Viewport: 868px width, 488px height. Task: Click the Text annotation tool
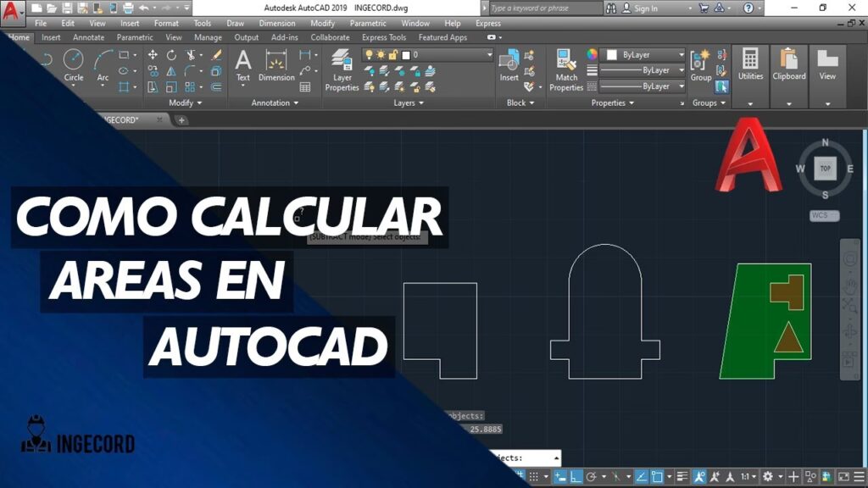tap(243, 65)
